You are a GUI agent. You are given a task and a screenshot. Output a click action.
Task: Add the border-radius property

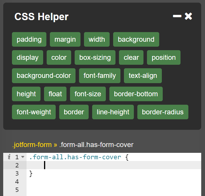[x=163, y=112]
